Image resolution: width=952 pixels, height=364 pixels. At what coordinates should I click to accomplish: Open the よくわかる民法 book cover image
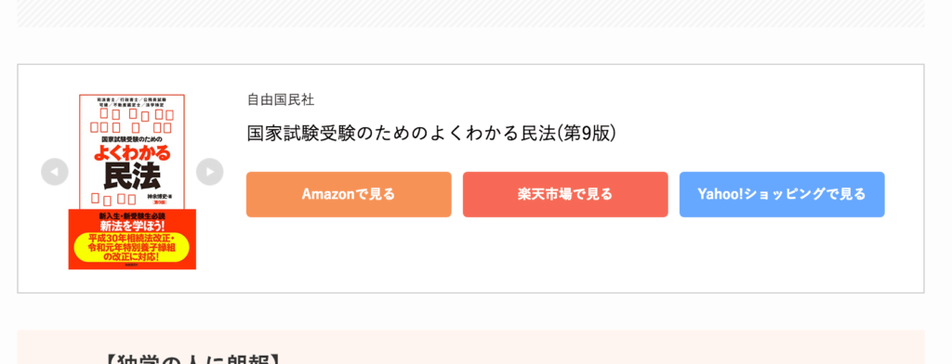[132, 181]
